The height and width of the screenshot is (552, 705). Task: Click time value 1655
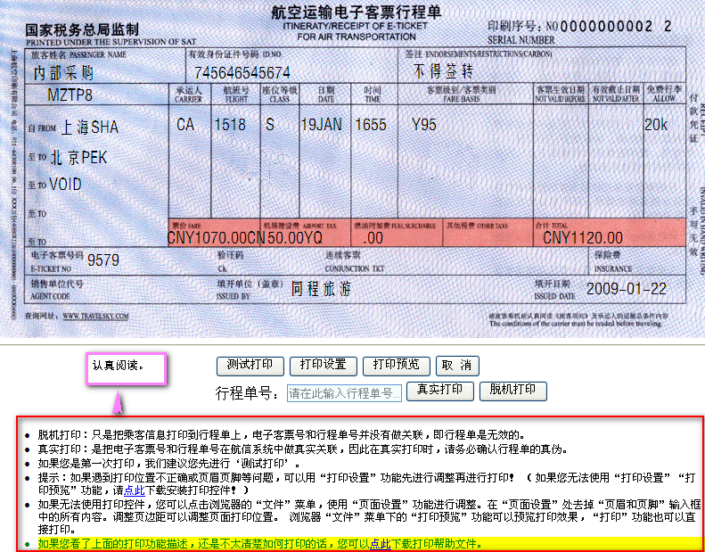tap(371, 125)
